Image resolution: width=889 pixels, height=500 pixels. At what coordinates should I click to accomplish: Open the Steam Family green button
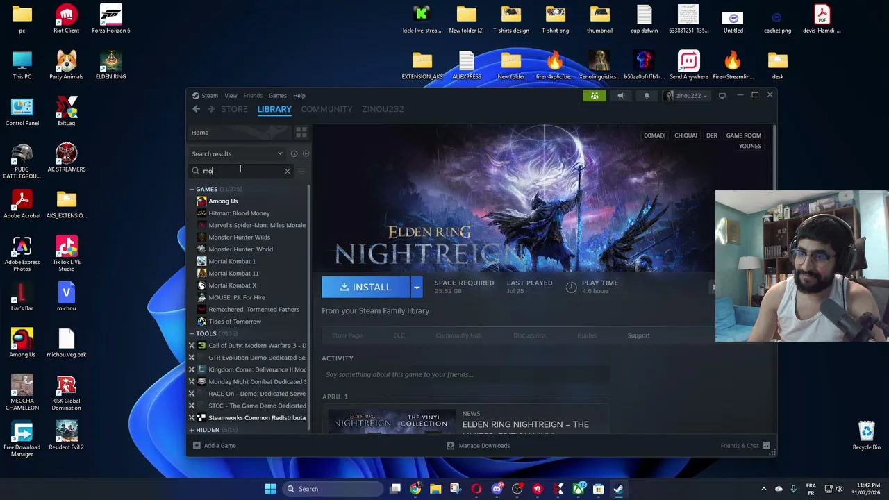595,96
